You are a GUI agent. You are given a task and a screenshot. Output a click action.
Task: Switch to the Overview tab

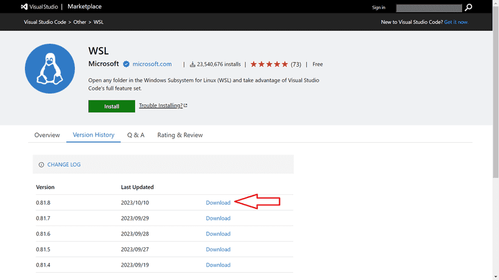[47, 135]
